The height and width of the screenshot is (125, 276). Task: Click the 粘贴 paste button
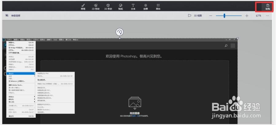(268, 7)
